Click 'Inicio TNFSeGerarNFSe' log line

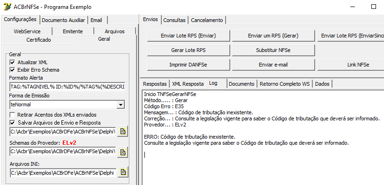point(170,94)
